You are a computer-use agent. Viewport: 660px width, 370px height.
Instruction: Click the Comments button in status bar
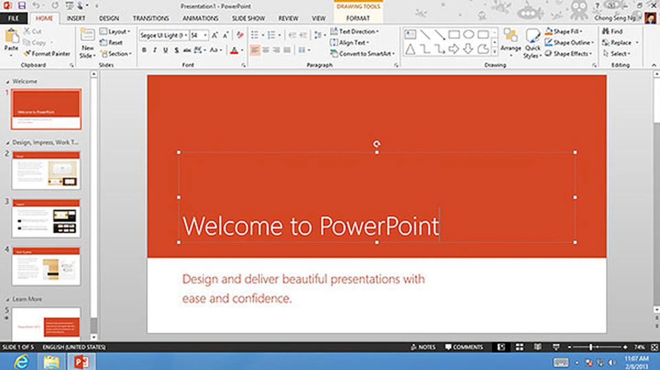[x=464, y=347]
